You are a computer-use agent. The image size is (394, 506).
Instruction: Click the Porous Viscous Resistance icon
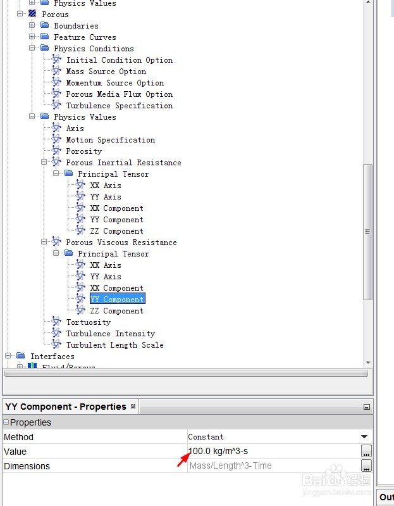tap(56, 242)
